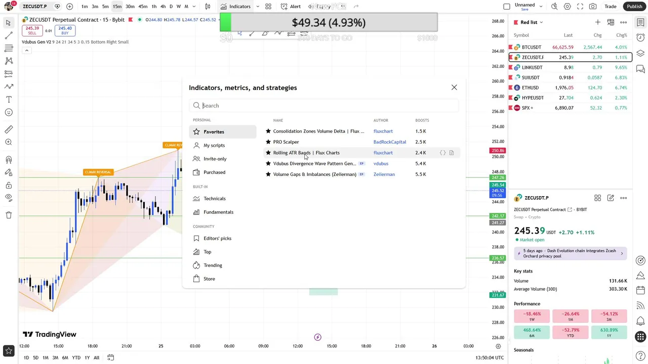
Task: Select LINKUSDT row in the watchlist
Action: [x=570, y=67]
